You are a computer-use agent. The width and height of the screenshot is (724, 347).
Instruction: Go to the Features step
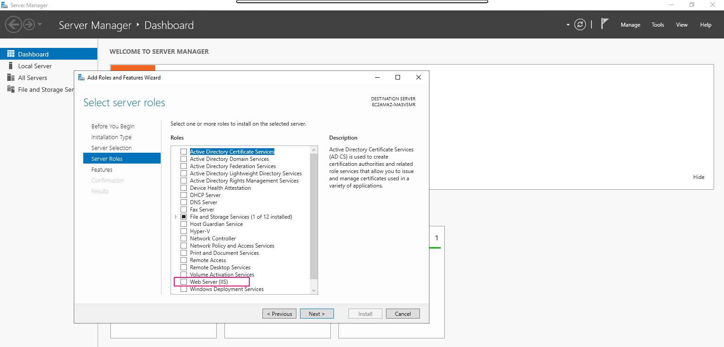102,170
